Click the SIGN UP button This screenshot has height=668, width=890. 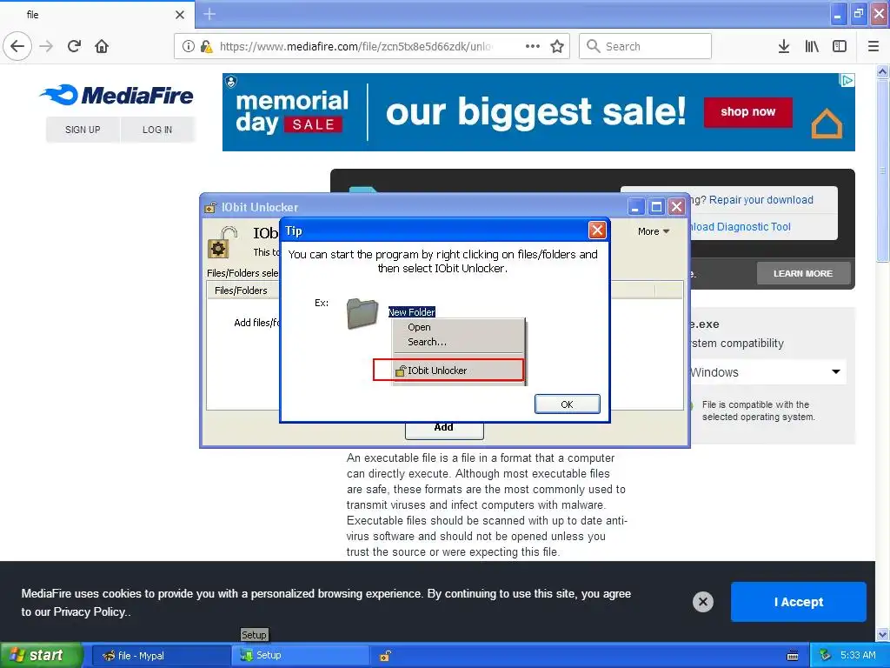click(x=83, y=130)
